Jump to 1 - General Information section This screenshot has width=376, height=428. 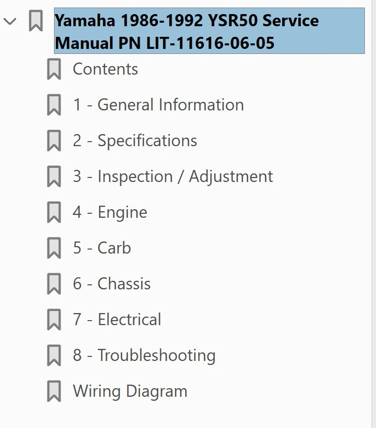click(x=158, y=105)
